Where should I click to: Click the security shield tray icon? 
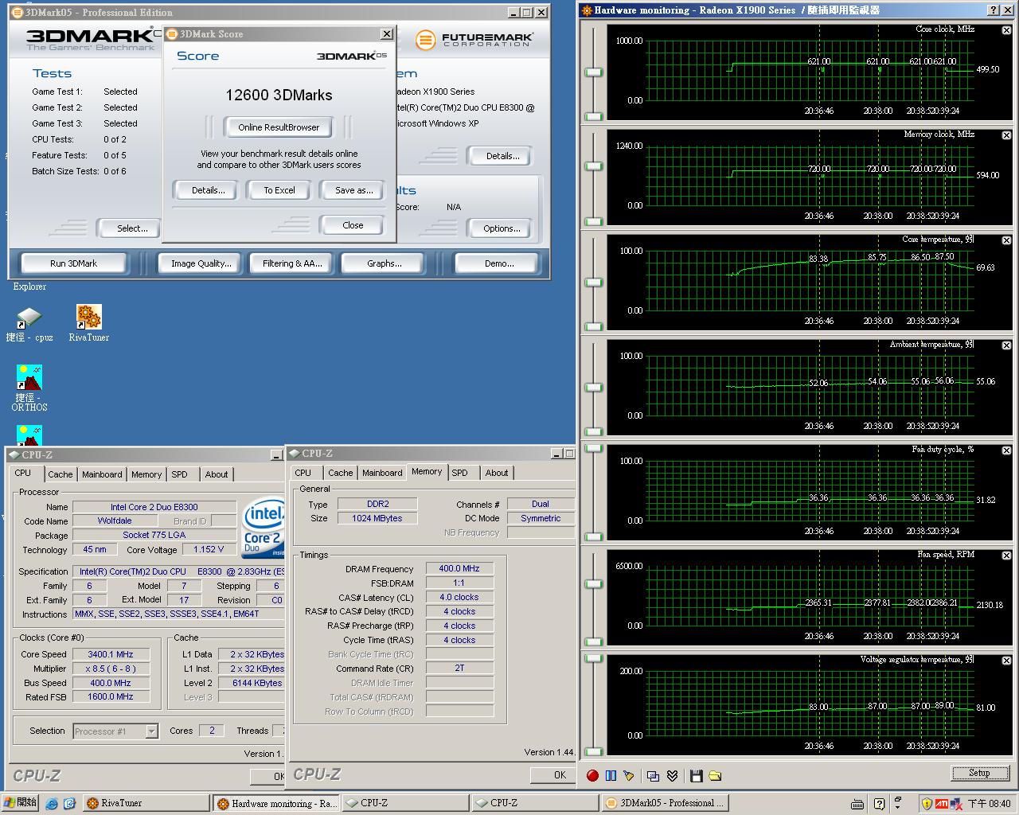[927, 804]
